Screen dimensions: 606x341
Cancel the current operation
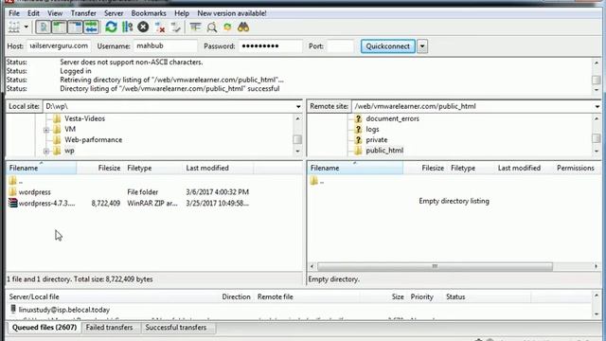[143, 27]
